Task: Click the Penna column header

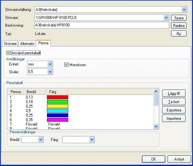Action: coord(15,92)
